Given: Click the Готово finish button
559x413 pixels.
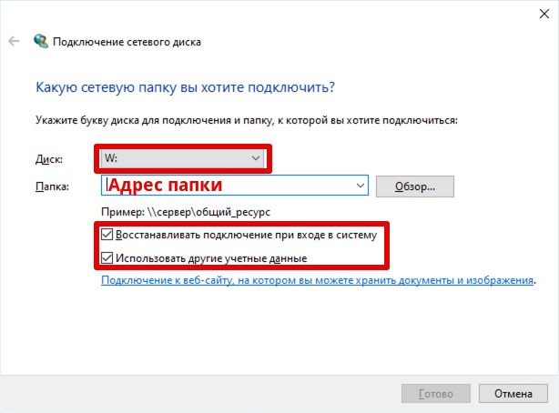Looking at the screenshot, I should 435,396.
